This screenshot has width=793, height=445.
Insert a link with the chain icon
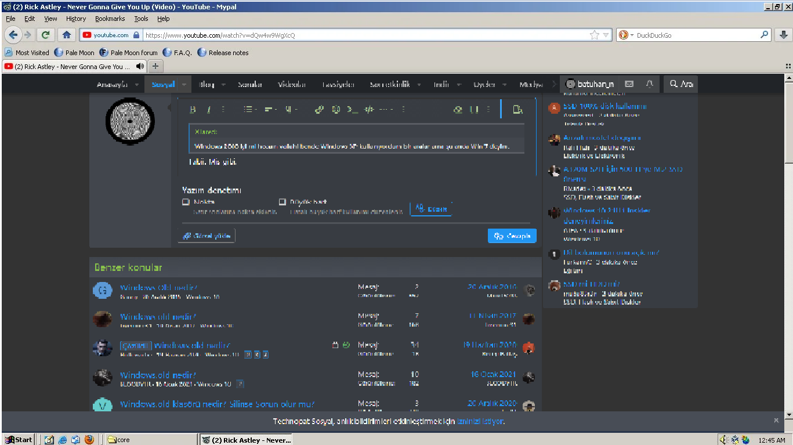point(319,109)
